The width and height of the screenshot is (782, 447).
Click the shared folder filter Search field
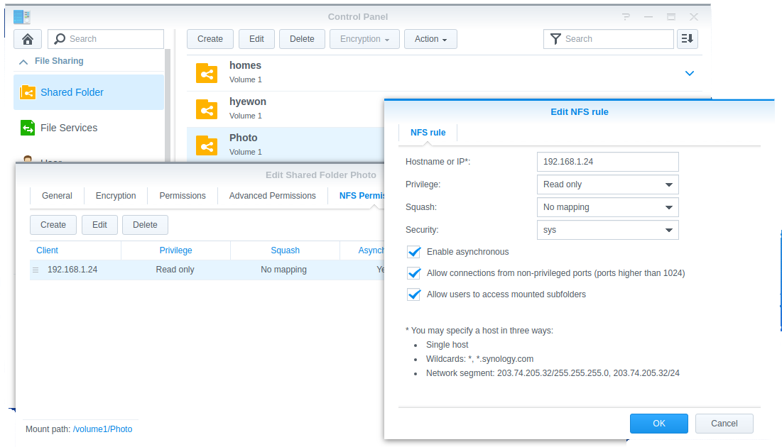pos(609,39)
